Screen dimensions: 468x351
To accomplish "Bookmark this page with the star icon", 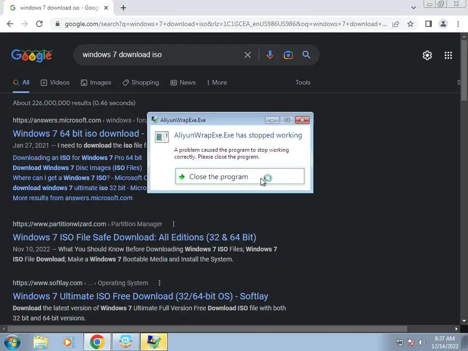I will tap(410, 24).
